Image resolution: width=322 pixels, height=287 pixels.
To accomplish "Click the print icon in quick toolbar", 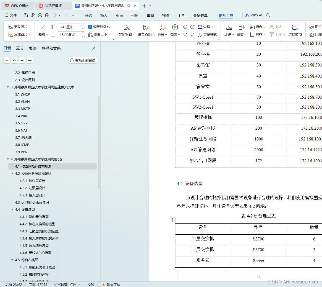I will [40, 15].
